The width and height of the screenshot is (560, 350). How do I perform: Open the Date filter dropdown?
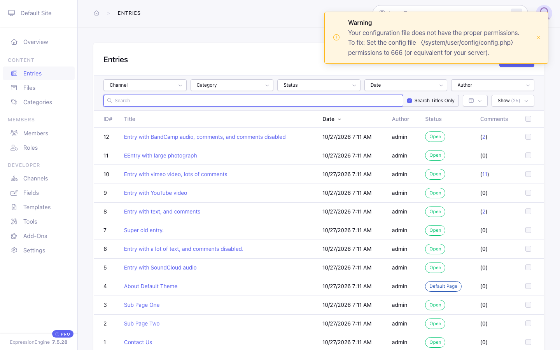pyautogui.click(x=406, y=85)
